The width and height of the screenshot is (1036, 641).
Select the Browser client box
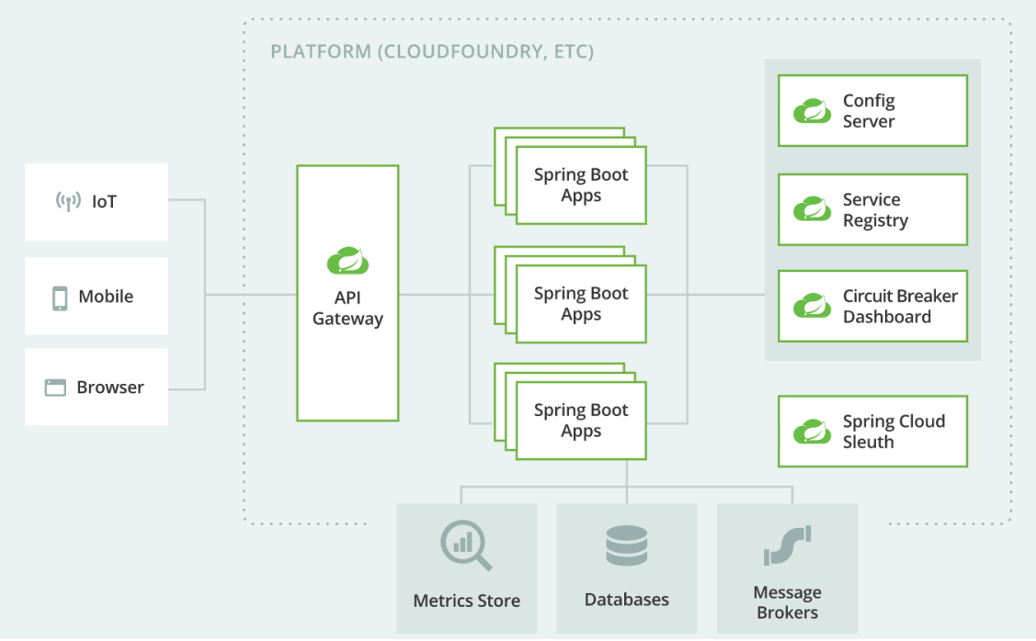(97, 387)
